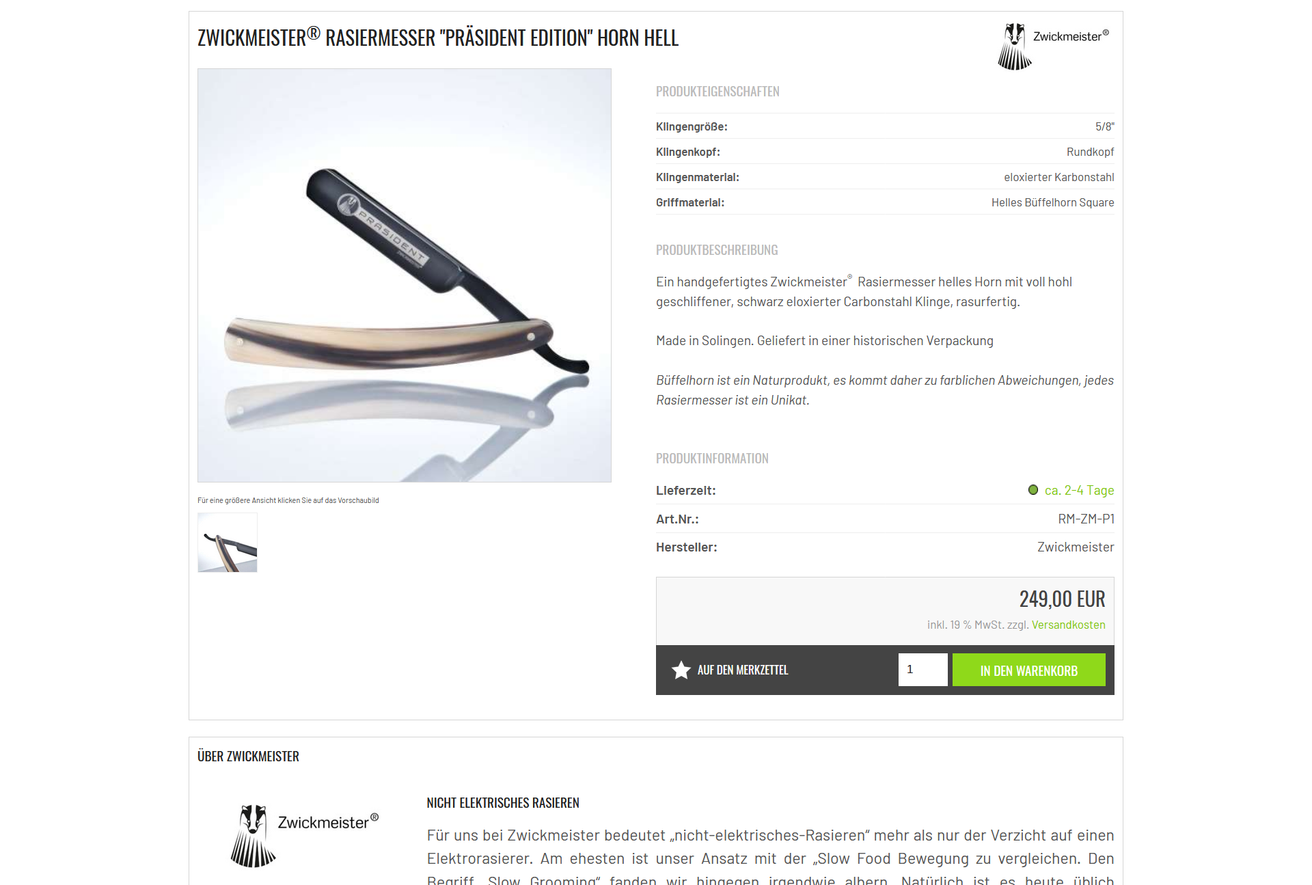Screen dimensions: 1312x885
Task: Open the Zwickmeister logo in Über Zwickmeister section
Action: click(304, 835)
